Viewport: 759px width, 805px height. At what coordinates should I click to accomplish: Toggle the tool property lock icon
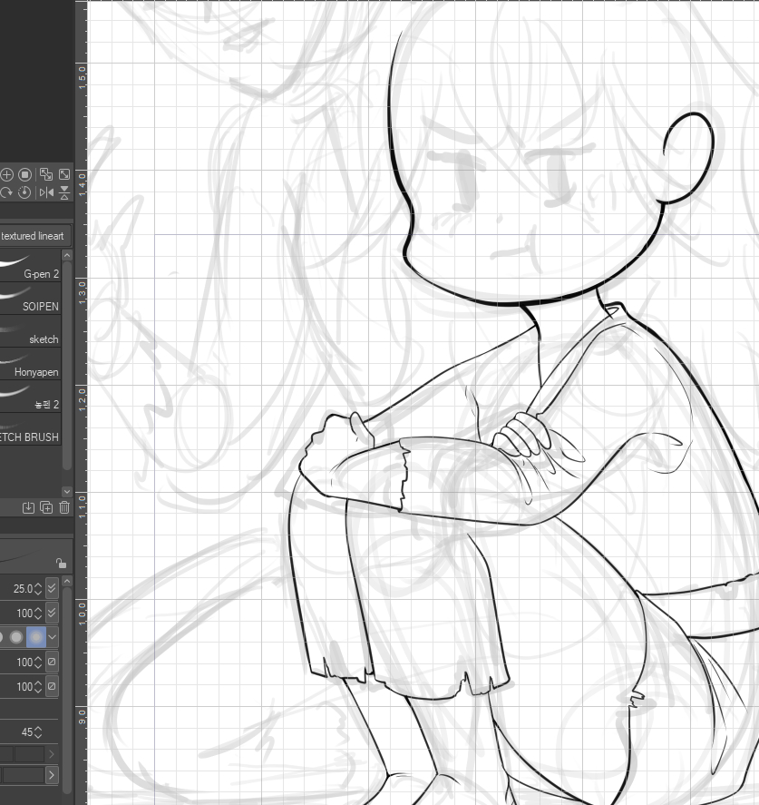(x=61, y=563)
